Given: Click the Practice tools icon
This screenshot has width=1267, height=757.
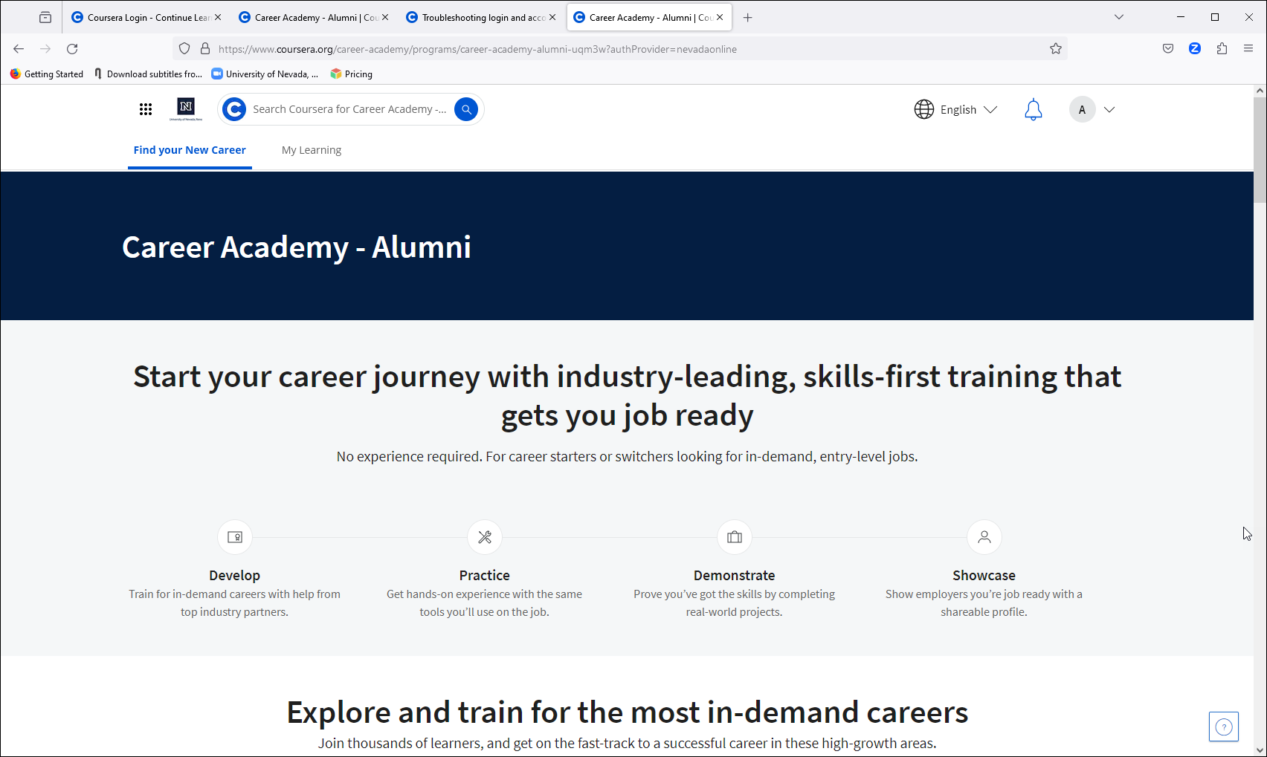Looking at the screenshot, I should 484,537.
